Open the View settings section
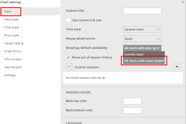The height and width of the screenshot is (124, 186). [8, 12]
